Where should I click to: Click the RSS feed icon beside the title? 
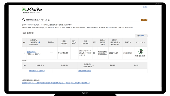point(49,20)
